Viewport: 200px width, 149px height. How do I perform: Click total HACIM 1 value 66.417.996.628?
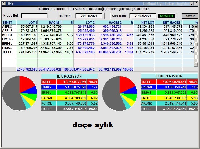click(x=50, y=70)
